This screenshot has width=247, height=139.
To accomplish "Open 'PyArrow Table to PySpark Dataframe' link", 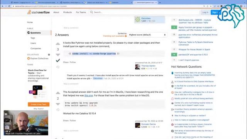I will pyautogui.click(x=196, y=43).
